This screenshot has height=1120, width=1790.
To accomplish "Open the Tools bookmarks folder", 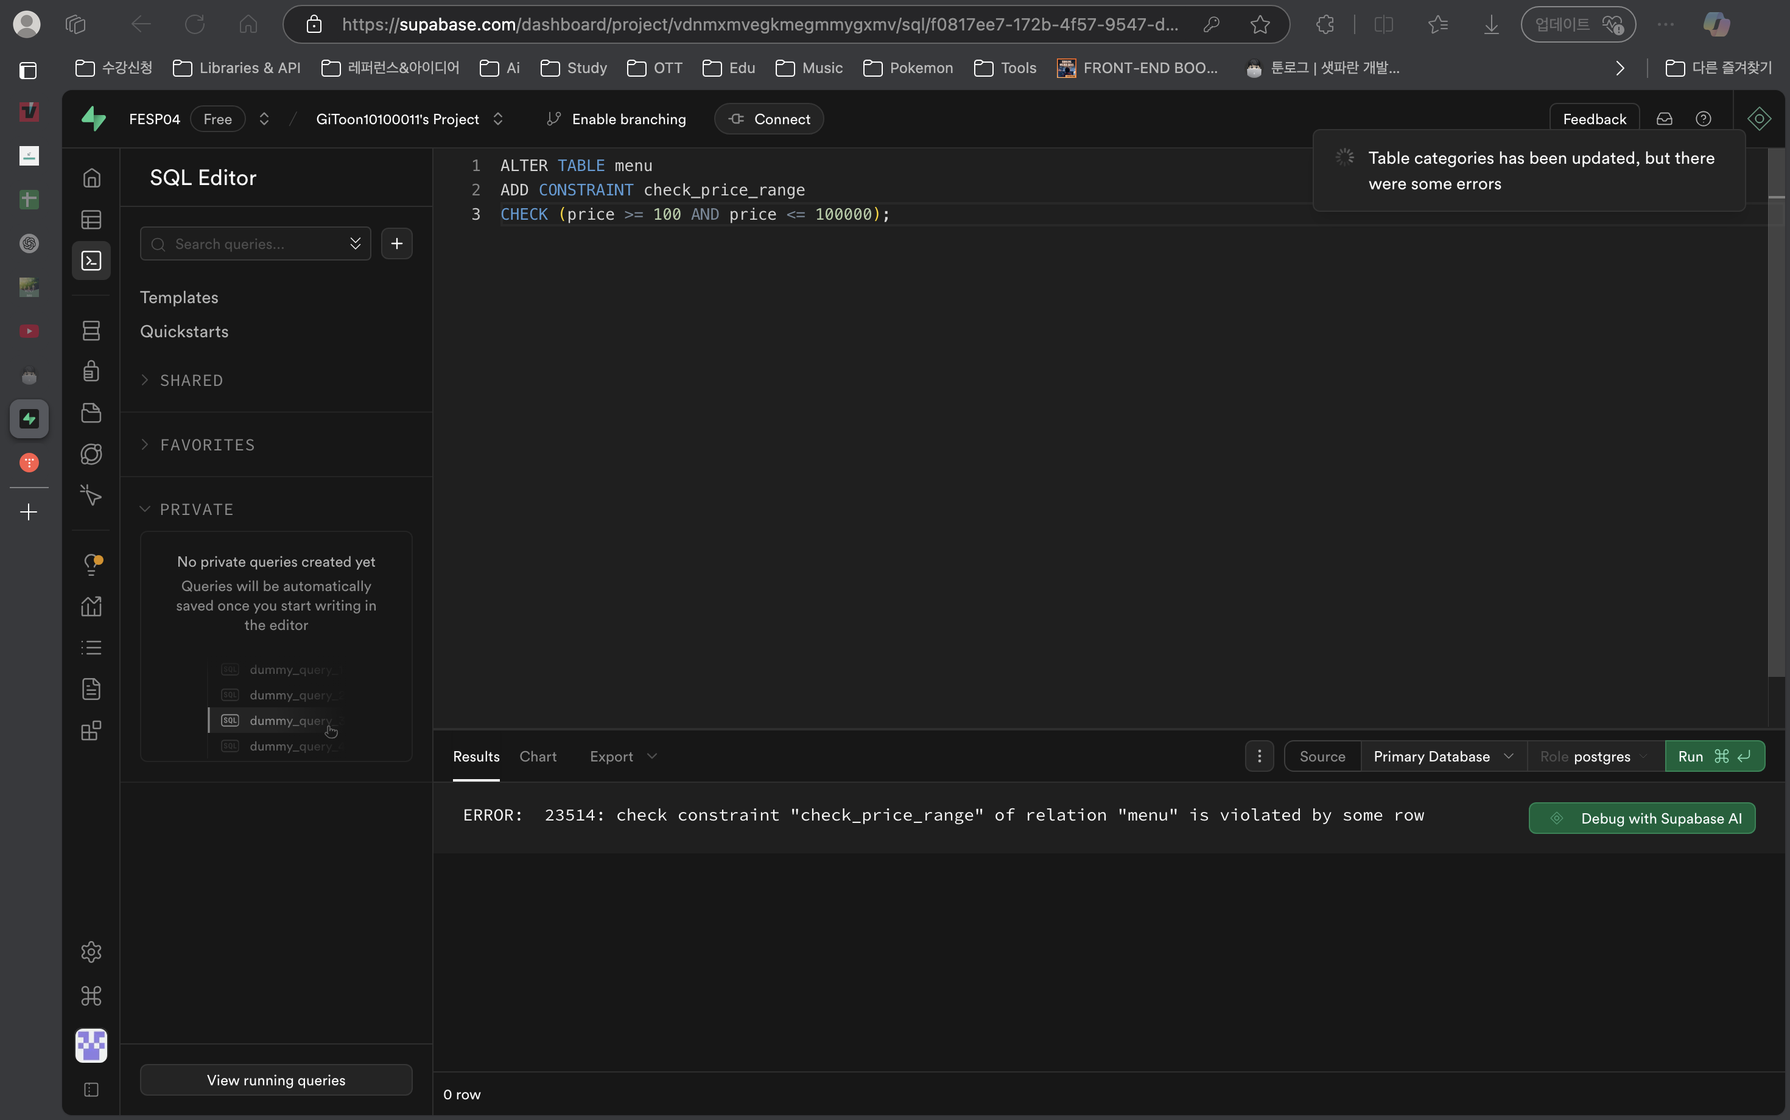I will click(x=1005, y=68).
